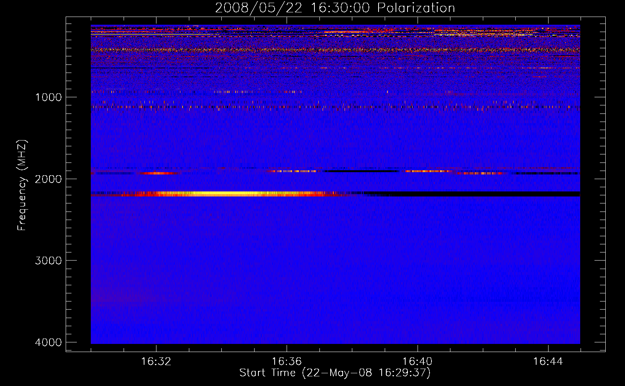Viewport: 625px width, 386px height.
Task: Click the 16:40 time tick label
Action: tap(418, 362)
